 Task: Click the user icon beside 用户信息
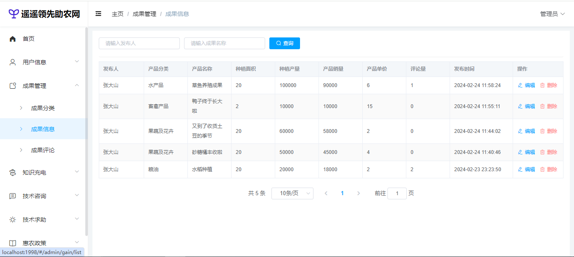[13, 62]
